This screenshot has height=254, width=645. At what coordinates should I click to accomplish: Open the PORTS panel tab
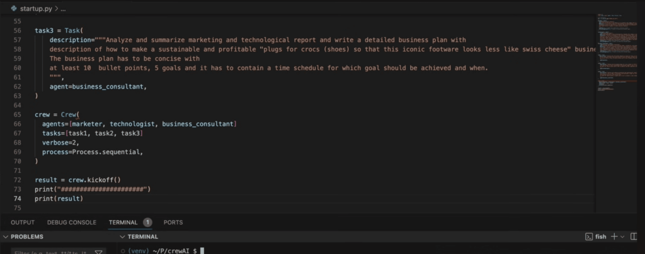(173, 223)
